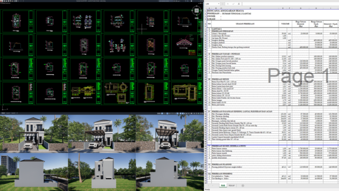Image resolution: width=339 pixels, height=191 pixels.
Task: Click the 'Ready' status text in Excel
Action: click(207, 189)
